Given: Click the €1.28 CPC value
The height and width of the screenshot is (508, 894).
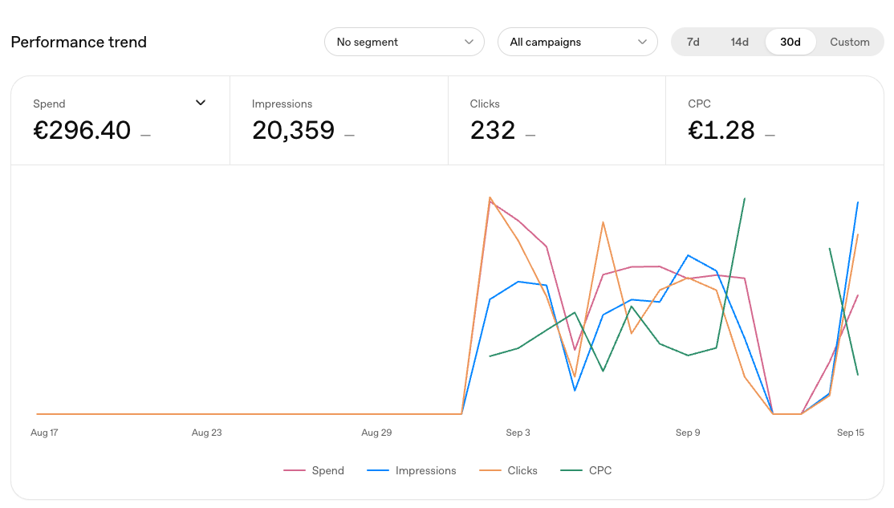Looking at the screenshot, I should (x=721, y=130).
